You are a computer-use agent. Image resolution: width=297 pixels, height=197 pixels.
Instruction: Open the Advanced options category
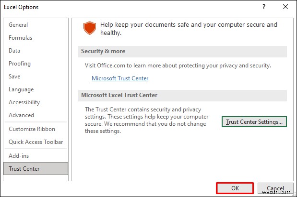[21, 115]
